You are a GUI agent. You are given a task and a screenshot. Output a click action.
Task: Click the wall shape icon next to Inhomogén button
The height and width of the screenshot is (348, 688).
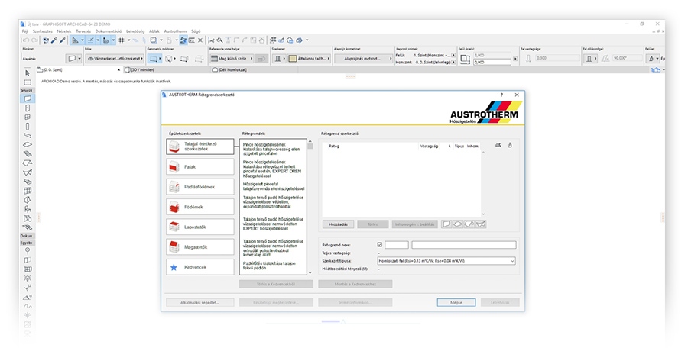click(446, 224)
